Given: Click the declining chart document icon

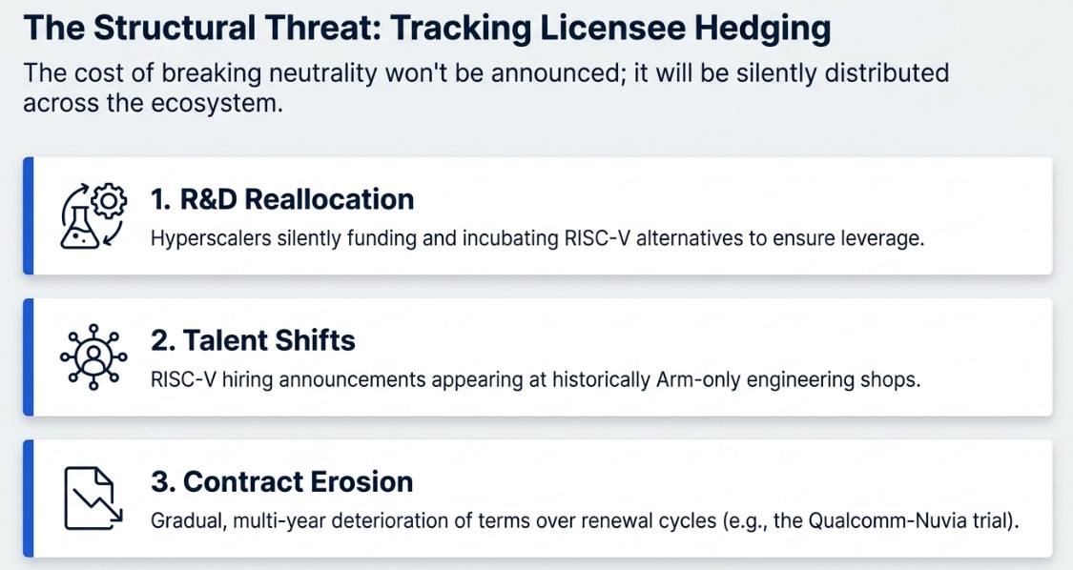Looking at the screenshot, I should pyautogui.click(x=93, y=499).
